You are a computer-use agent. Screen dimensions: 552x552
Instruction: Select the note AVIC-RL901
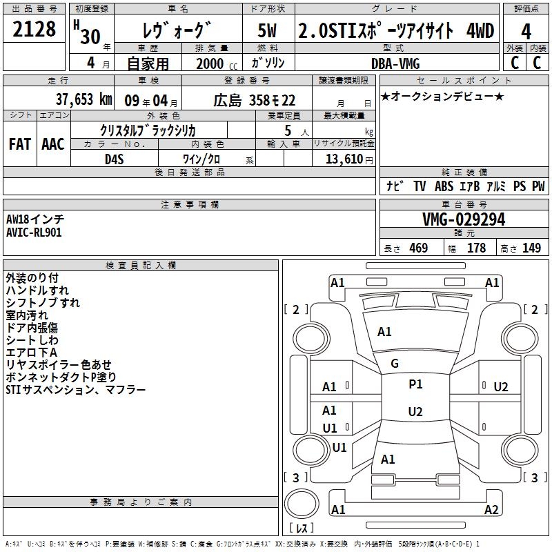[34, 232]
